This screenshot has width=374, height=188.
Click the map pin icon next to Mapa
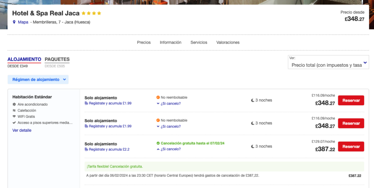coord(14,22)
